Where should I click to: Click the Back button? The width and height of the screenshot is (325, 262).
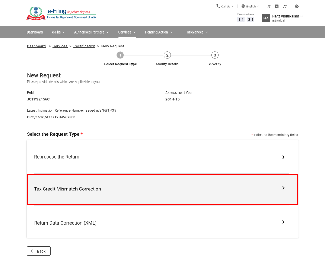point(39,251)
